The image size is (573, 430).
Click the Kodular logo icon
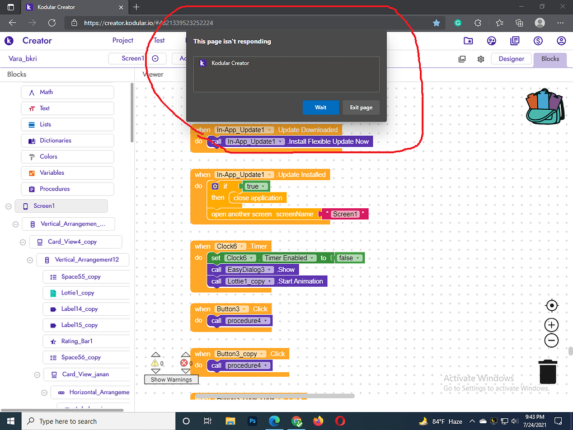(x=9, y=40)
